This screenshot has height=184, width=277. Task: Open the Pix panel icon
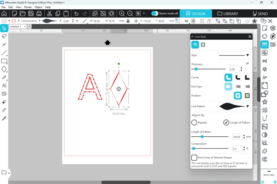(x=265, y=127)
